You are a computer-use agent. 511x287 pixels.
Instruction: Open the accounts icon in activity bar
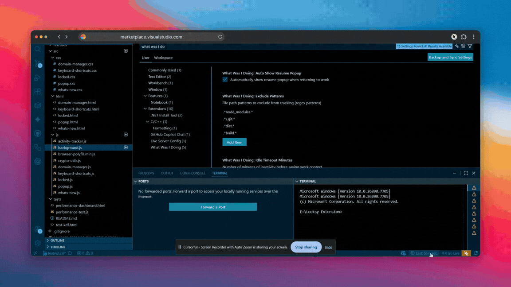[x=38, y=230]
